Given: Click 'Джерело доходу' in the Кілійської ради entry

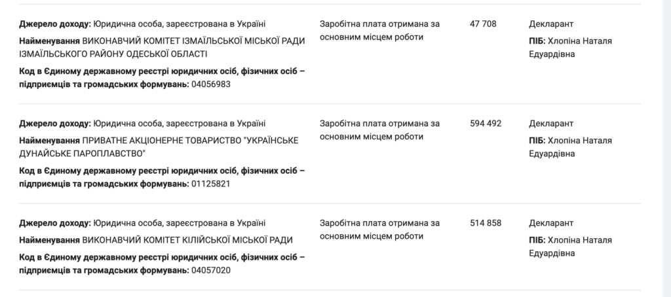Looking at the screenshot, I should [55, 223].
